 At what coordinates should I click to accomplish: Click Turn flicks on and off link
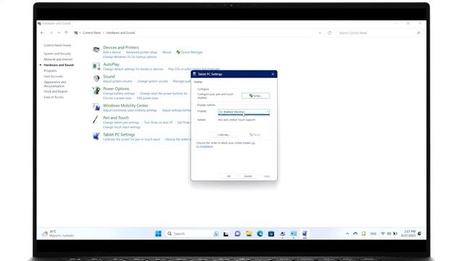(158, 123)
